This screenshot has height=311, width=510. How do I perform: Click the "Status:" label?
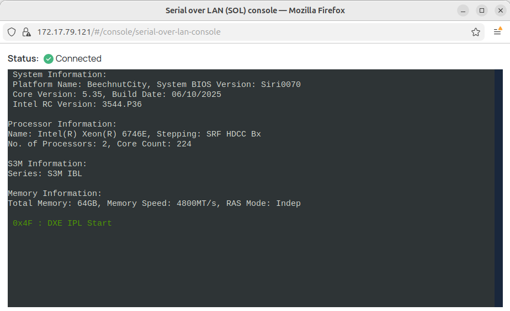[x=23, y=59]
